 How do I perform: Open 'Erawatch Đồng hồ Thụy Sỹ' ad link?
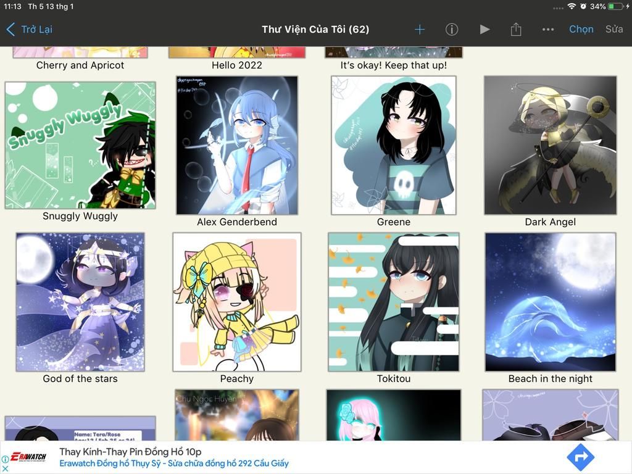[174, 464]
